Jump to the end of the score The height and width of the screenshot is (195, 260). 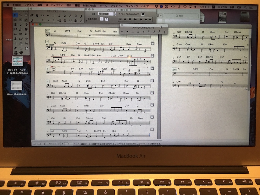click(x=150, y=19)
